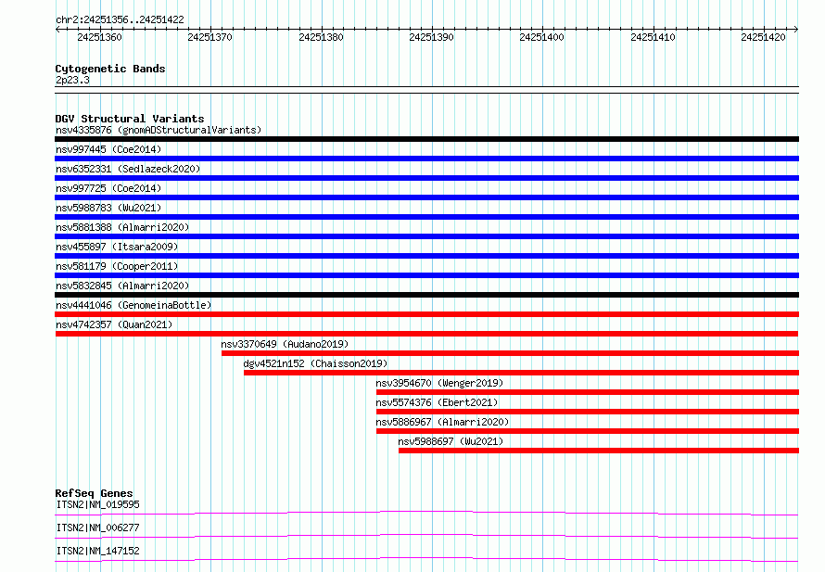The width and height of the screenshot is (825, 572).
Task: Click the blue bar under nsv581179
Action: click(x=426, y=275)
